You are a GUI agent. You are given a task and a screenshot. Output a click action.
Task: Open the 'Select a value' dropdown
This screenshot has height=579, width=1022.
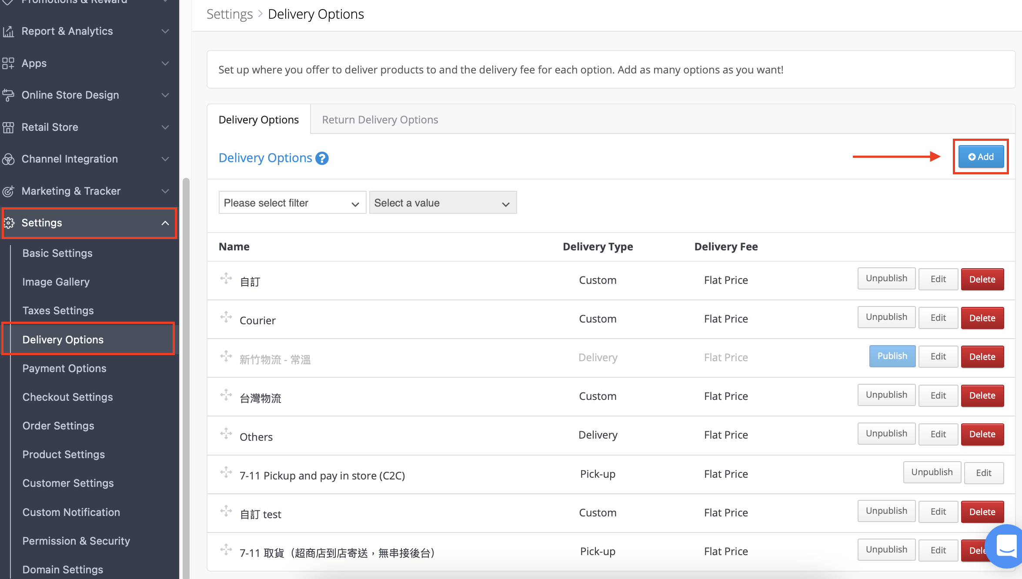click(443, 203)
